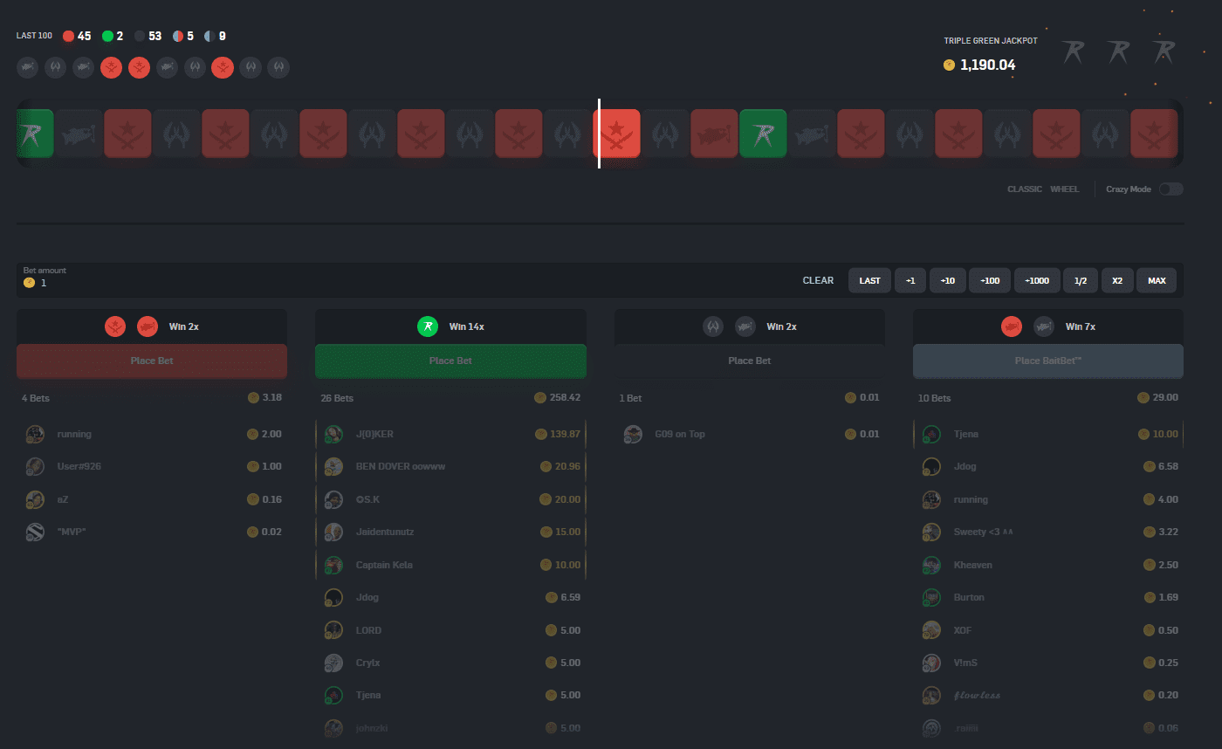
Task: Switch to CLASSIC view mode
Action: pyautogui.click(x=1024, y=189)
